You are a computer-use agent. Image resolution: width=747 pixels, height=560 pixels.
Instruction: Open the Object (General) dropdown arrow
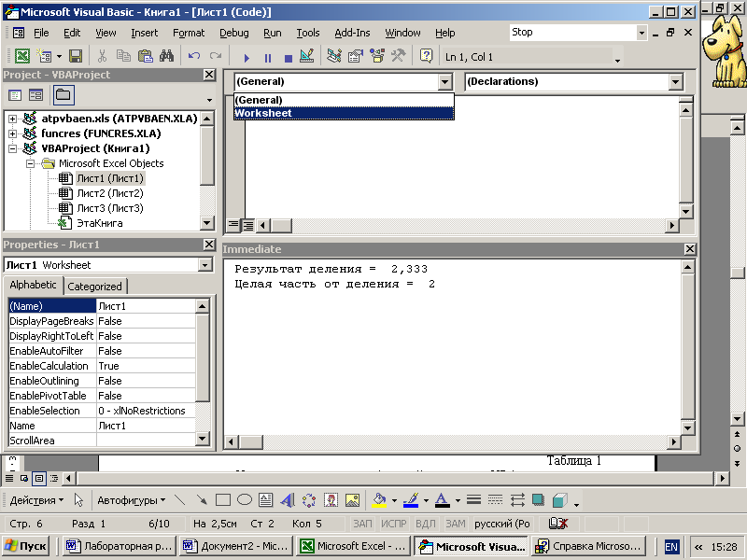444,82
